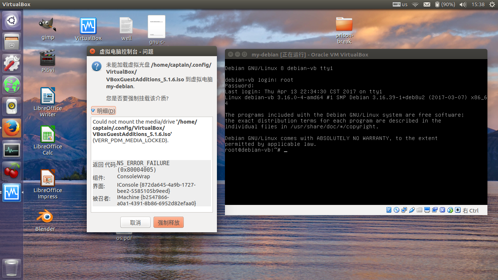Select the VirtualBox launcher icon

[x=12, y=192]
